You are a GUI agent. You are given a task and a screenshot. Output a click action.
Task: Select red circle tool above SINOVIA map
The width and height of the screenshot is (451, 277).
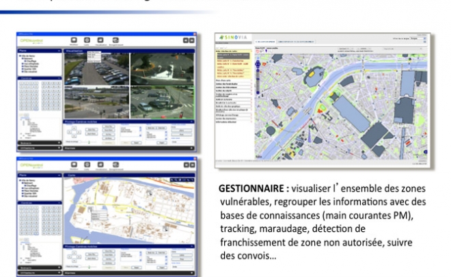(x=258, y=51)
